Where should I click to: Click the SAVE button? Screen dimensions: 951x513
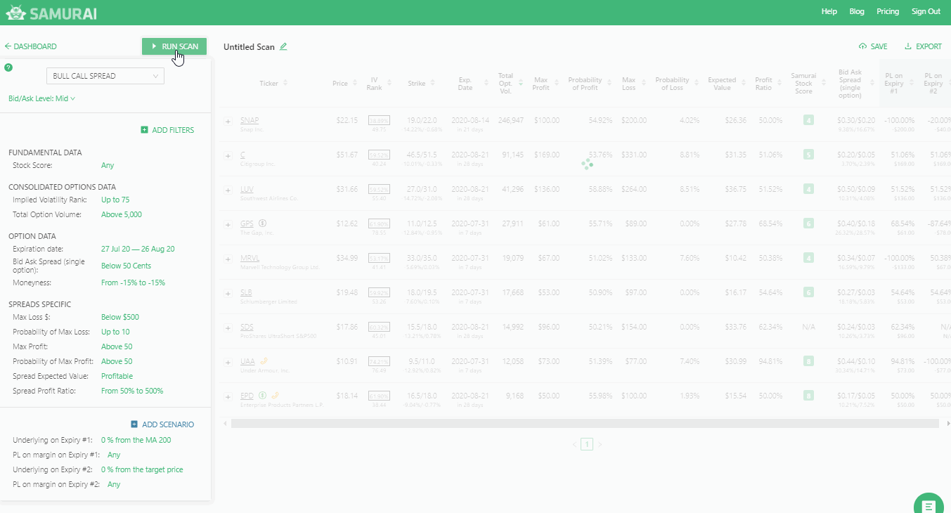tap(873, 46)
